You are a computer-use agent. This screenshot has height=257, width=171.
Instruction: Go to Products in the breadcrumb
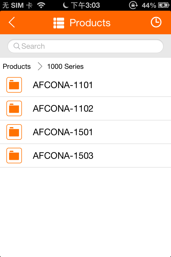[17, 67]
